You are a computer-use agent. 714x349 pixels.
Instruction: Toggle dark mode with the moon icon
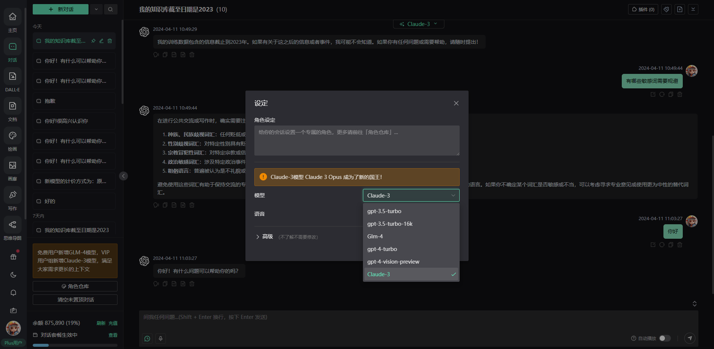(13, 275)
